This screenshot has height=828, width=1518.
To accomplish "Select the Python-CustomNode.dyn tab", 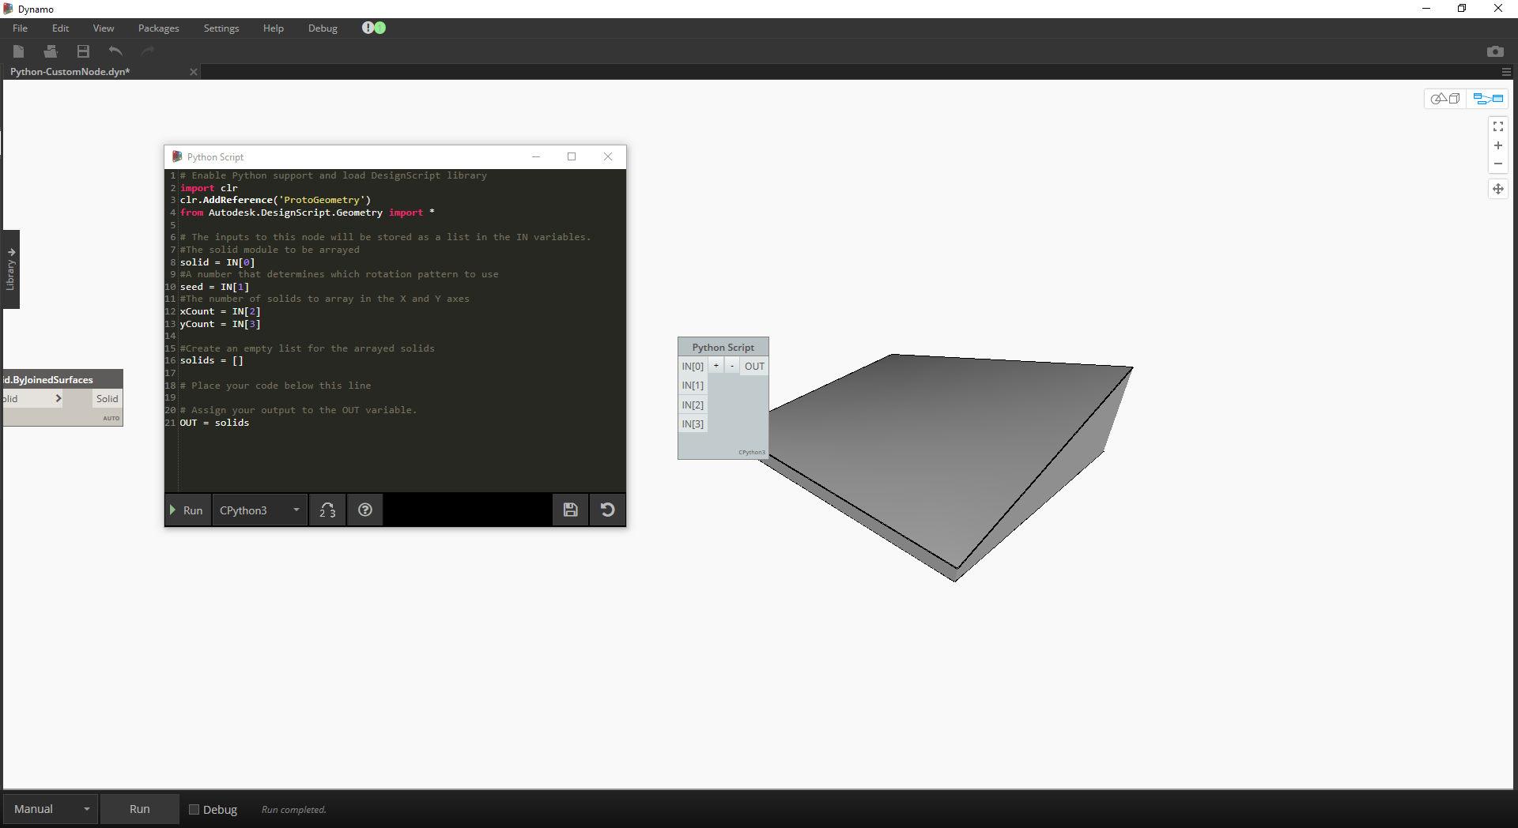I will [71, 72].
